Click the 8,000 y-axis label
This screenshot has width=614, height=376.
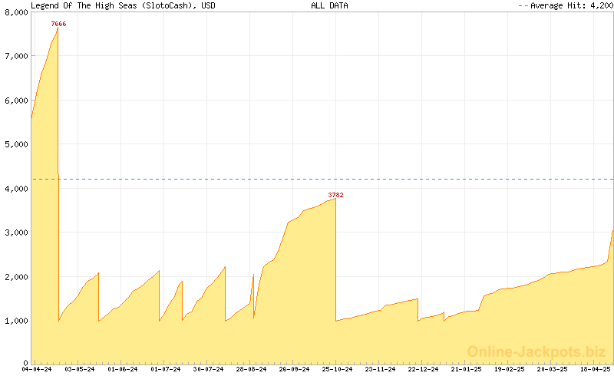(16, 12)
